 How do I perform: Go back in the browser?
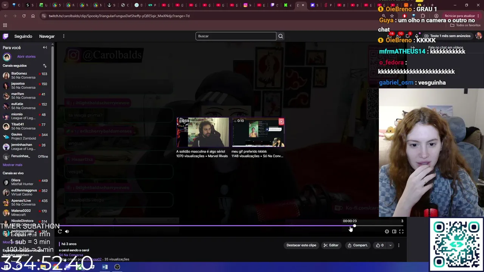click(6, 16)
